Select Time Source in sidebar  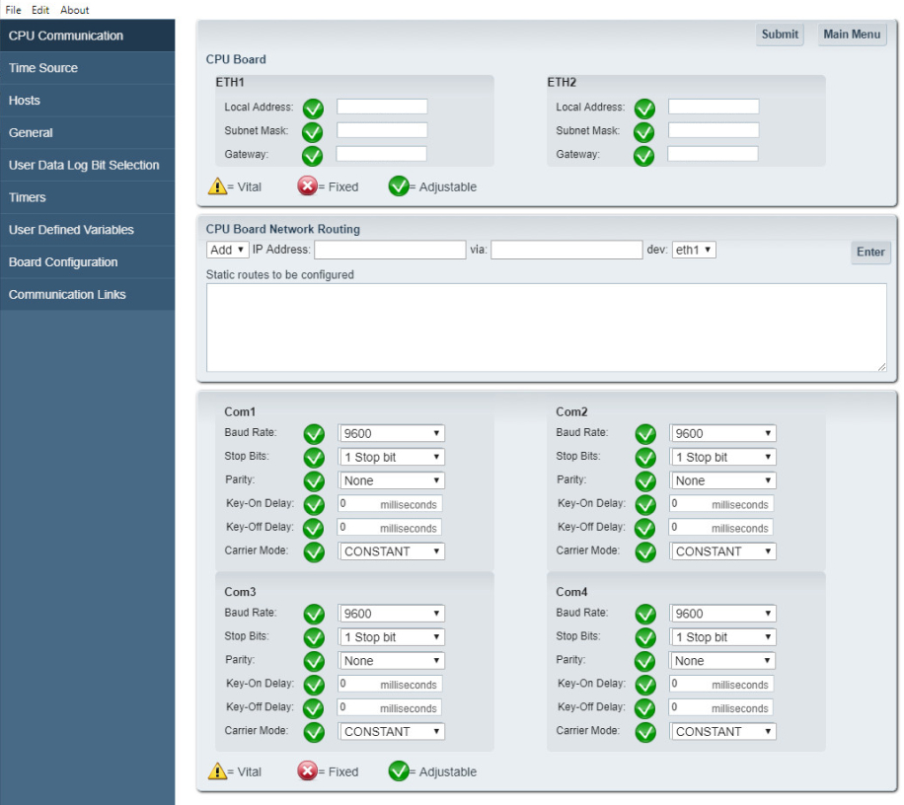(88, 68)
